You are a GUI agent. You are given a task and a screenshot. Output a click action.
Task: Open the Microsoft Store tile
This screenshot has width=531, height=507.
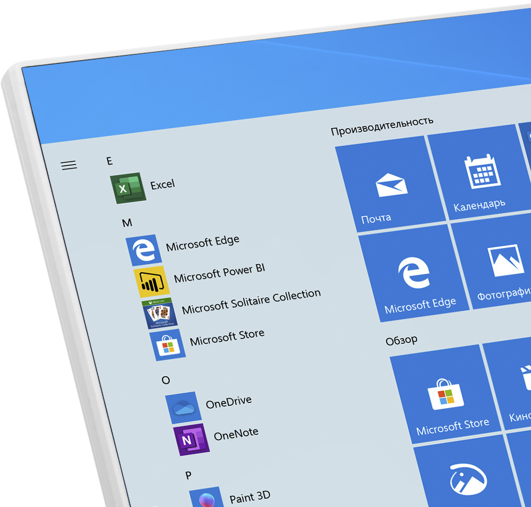(x=446, y=394)
